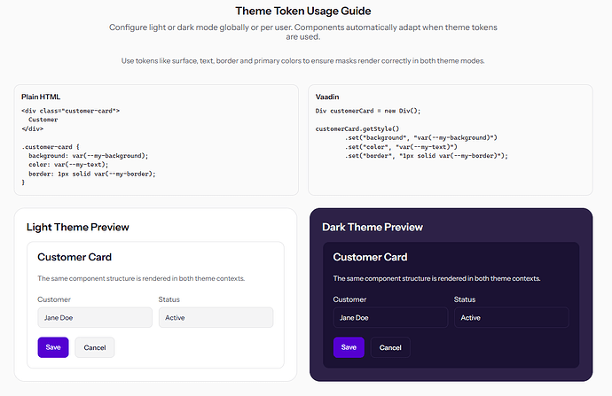Image resolution: width=612 pixels, height=396 pixels.
Task: Click Customer Card title in dark preview
Action: 370,257
